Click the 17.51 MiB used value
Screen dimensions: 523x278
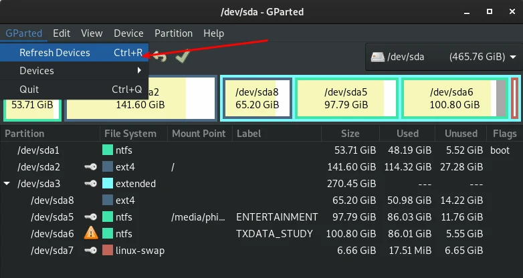coord(409,251)
